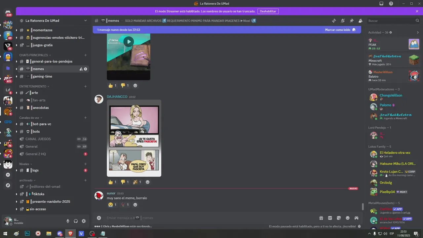This screenshot has height=238, width=423.
Task: Join General 2 HQ voice channel
Action: click(x=53, y=154)
